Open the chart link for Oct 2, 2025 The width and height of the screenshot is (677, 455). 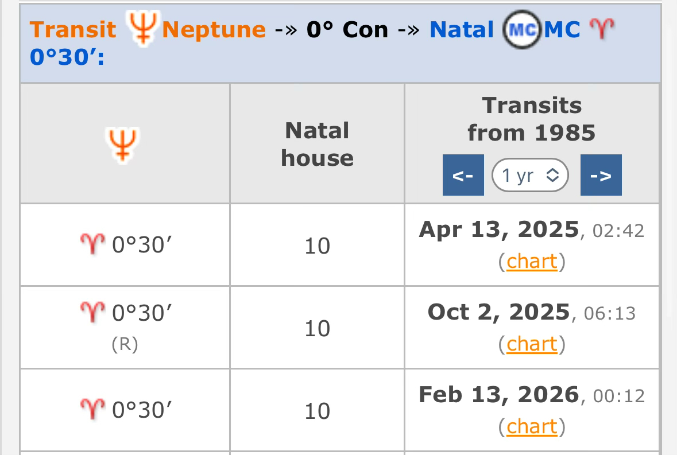[532, 344]
